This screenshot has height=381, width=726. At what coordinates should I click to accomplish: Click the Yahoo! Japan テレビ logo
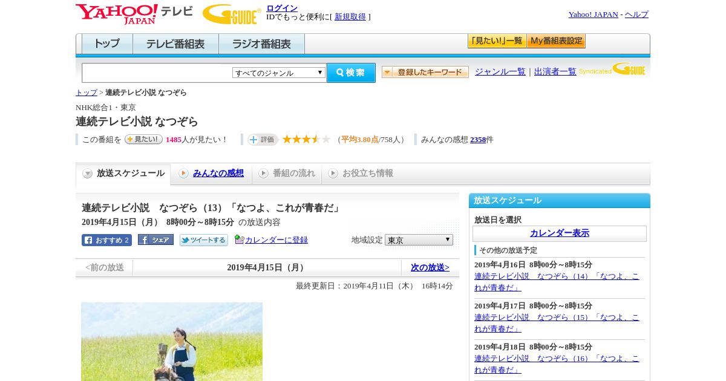coord(134,14)
